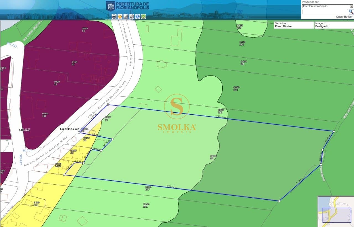
Task: Click the Prefeitura de Florianópolis logo
Action: [x=128, y=6]
